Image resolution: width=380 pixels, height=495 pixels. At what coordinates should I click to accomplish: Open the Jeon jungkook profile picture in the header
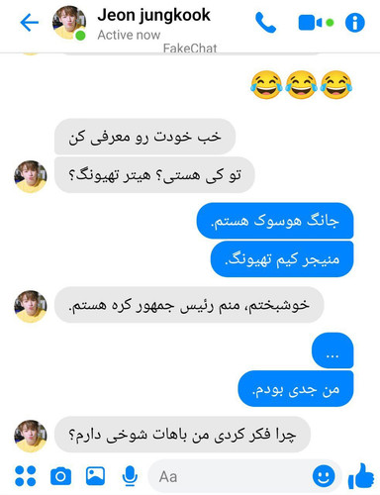69,23
